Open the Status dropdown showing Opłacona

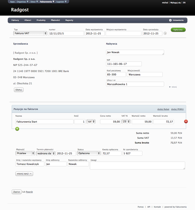89,153
